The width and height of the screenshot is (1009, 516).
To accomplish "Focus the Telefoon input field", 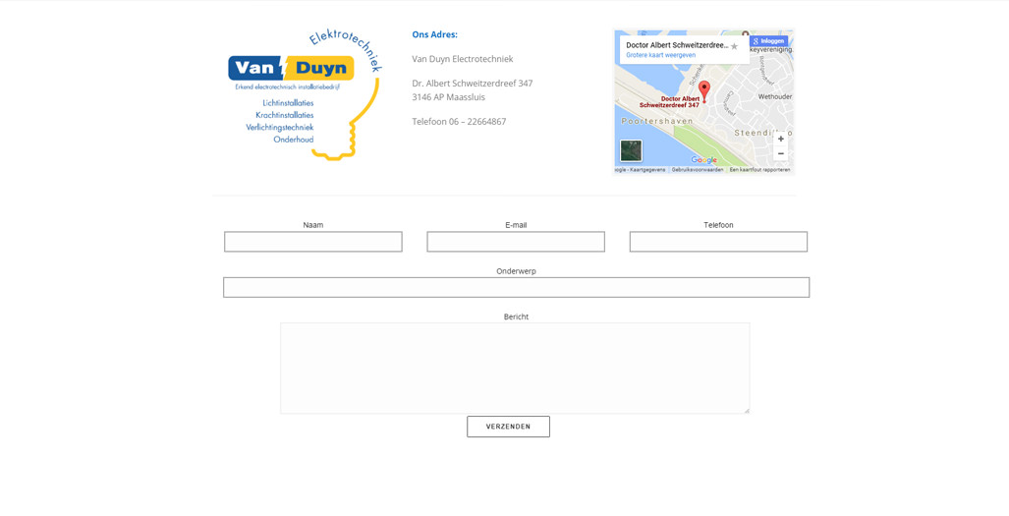I will 718,242.
